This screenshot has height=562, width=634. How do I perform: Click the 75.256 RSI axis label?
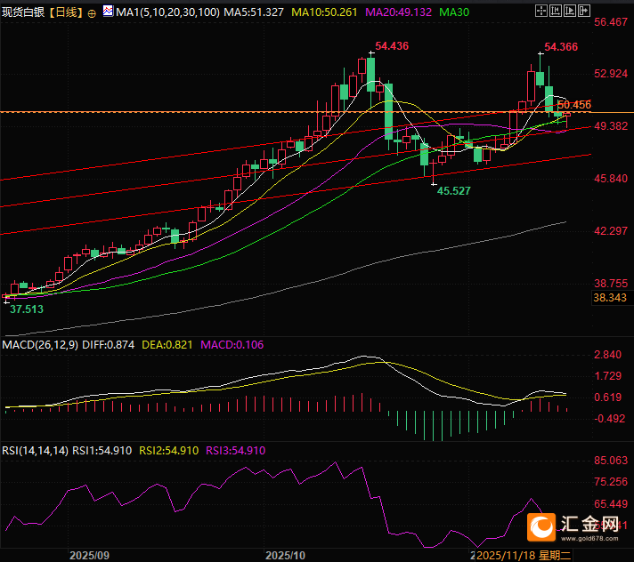pyautogui.click(x=611, y=482)
